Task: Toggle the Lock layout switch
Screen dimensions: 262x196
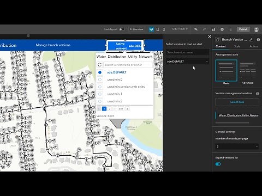Action: point(122,29)
